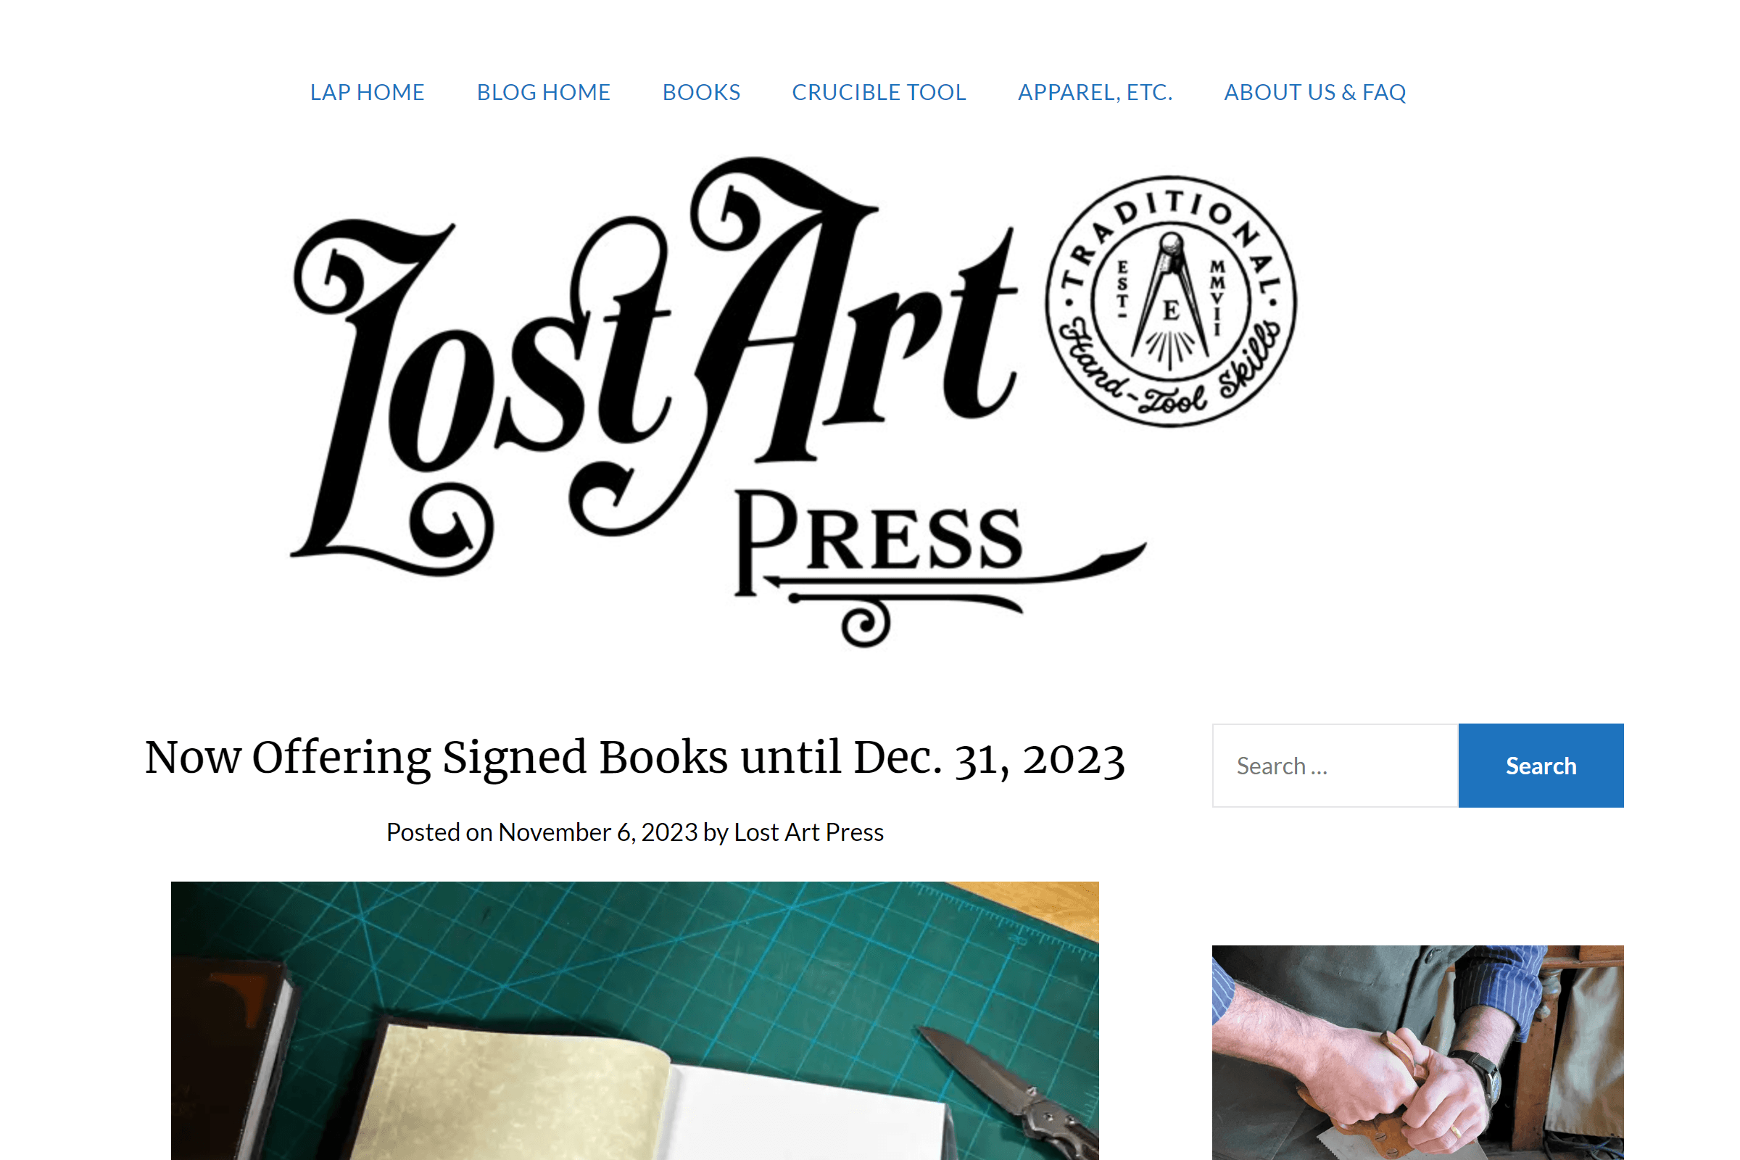Open the LAP HOME menu item
The width and height of the screenshot is (1740, 1160).
(x=367, y=93)
